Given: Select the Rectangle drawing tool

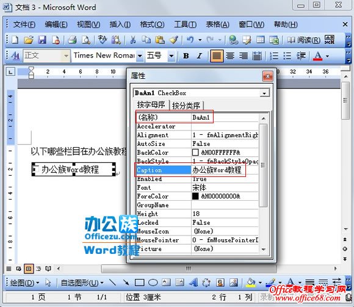Looking at the screenshot, I should click(140, 283).
